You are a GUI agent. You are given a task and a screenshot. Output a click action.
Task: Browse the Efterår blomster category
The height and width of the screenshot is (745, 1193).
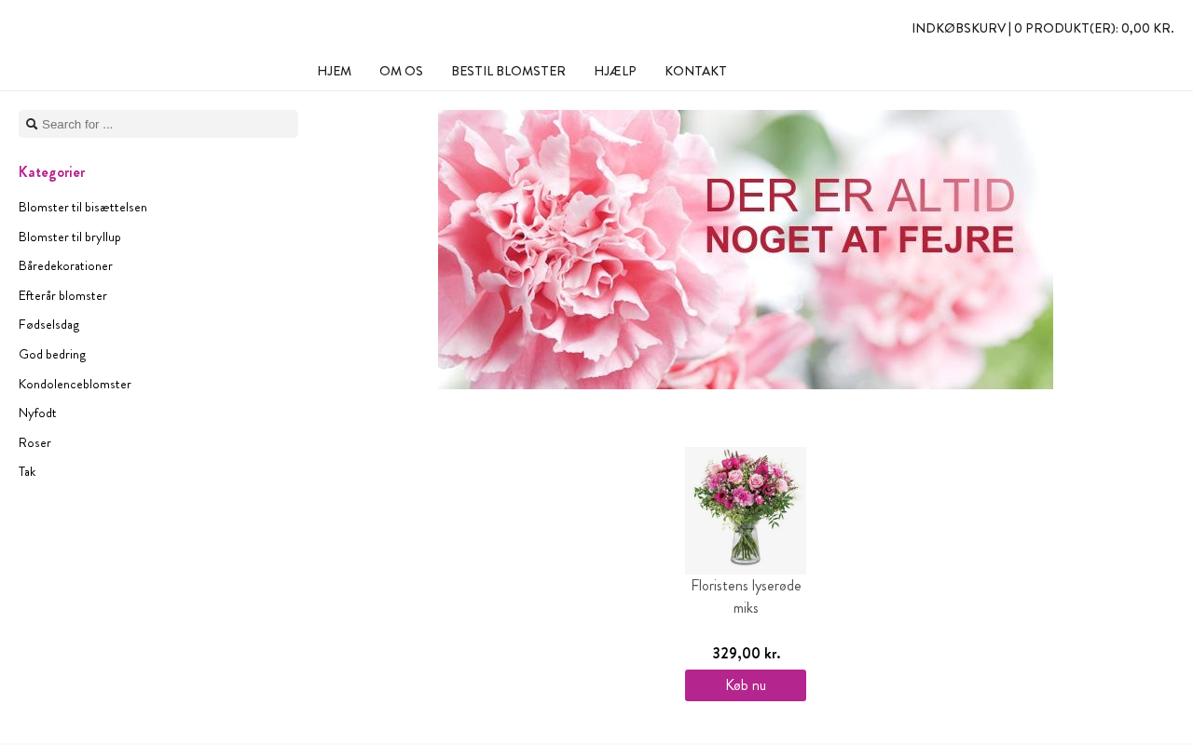(62, 295)
